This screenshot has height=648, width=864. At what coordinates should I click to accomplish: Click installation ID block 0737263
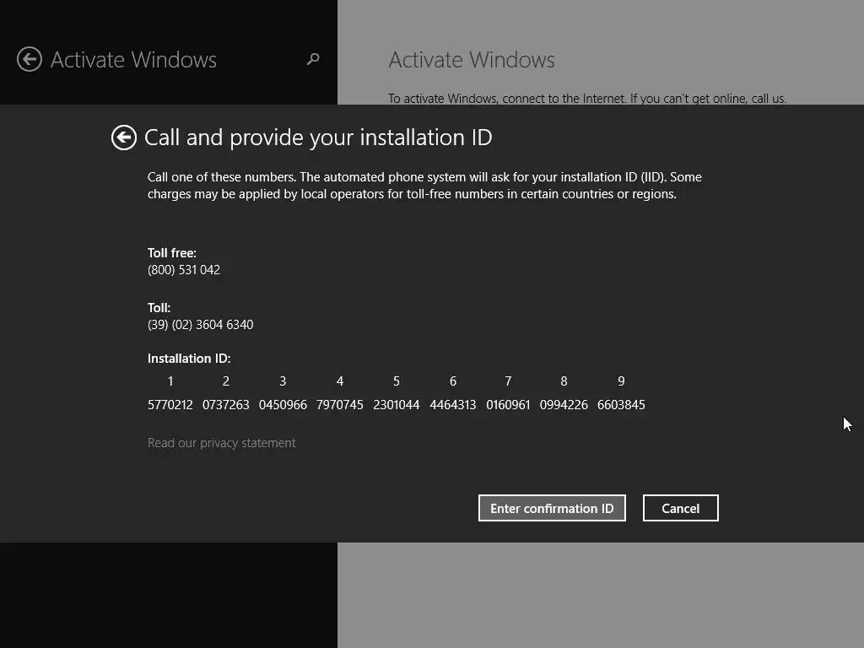[226, 405]
